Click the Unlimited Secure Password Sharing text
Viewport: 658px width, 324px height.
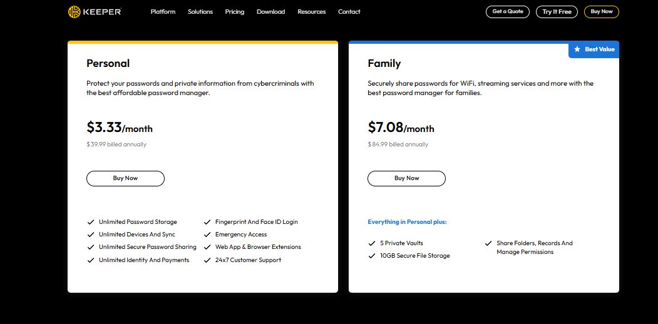point(147,247)
